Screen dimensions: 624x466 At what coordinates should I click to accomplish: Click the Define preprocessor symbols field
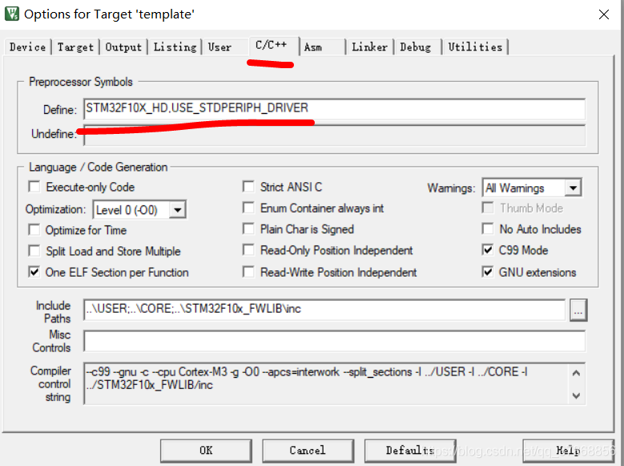[334, 108]
